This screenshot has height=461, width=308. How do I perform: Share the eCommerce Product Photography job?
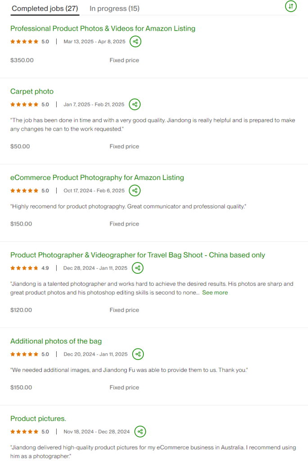(135, 191)
